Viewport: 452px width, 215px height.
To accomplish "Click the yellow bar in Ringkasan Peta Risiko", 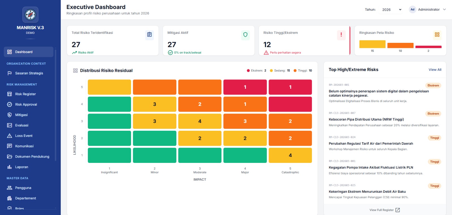I will point(372,44).
